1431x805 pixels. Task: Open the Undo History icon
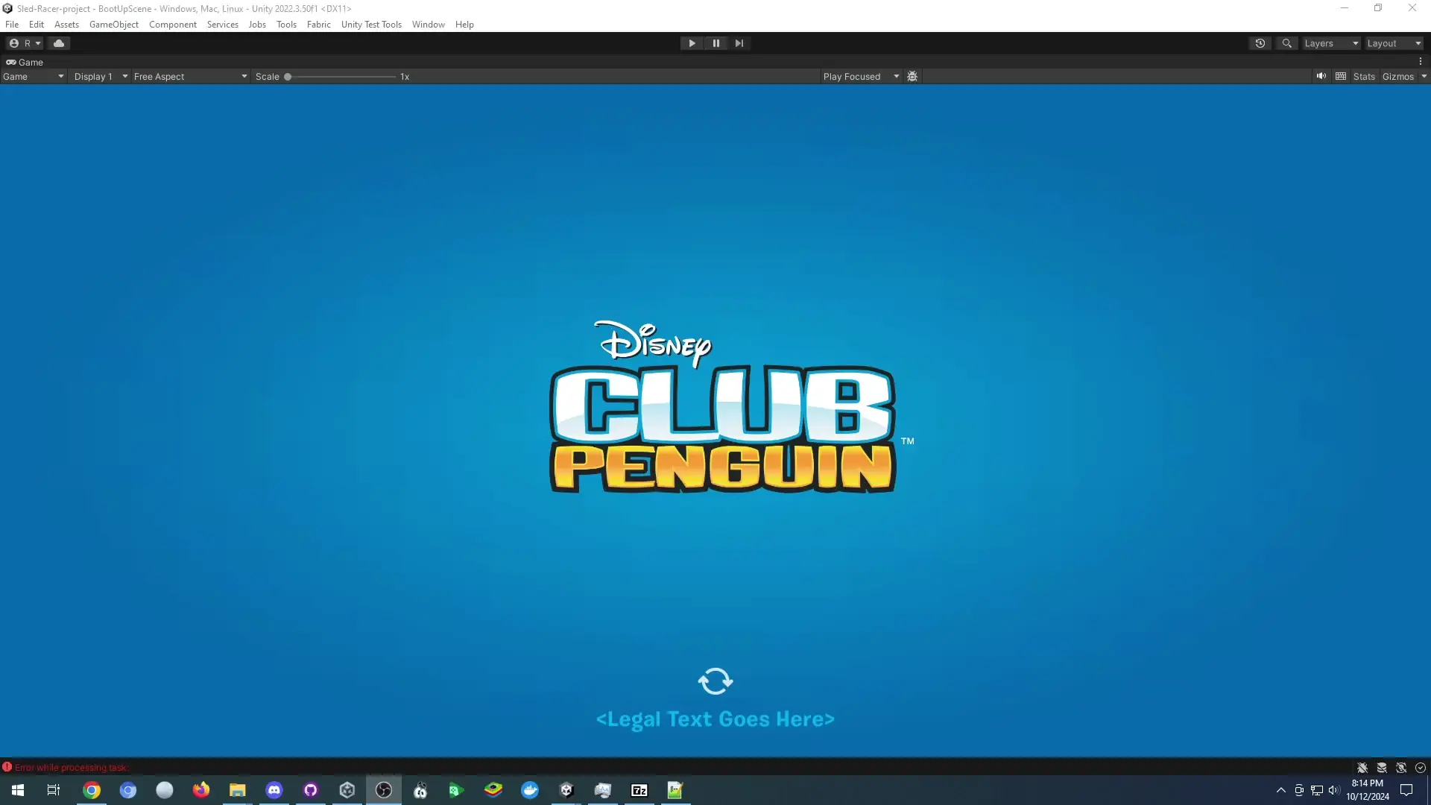1260,43
